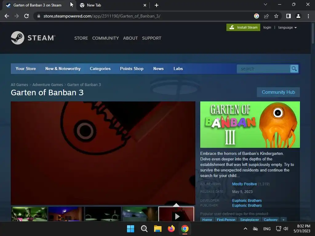The height and width of the screenshot is (236, 315).
Task: Open the Windows Start menu
Action: pos(130,229)
